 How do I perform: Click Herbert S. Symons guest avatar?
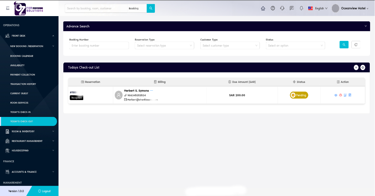[x=118, y=95]
